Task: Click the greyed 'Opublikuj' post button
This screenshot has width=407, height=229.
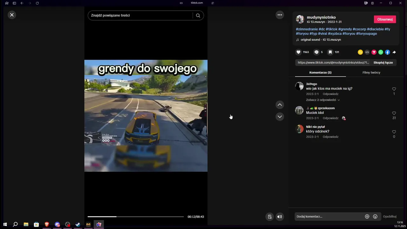Action: click(x=390, y=217)
